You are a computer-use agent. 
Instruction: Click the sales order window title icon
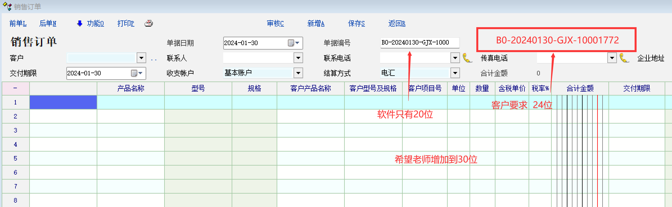[x=7, y=6]
